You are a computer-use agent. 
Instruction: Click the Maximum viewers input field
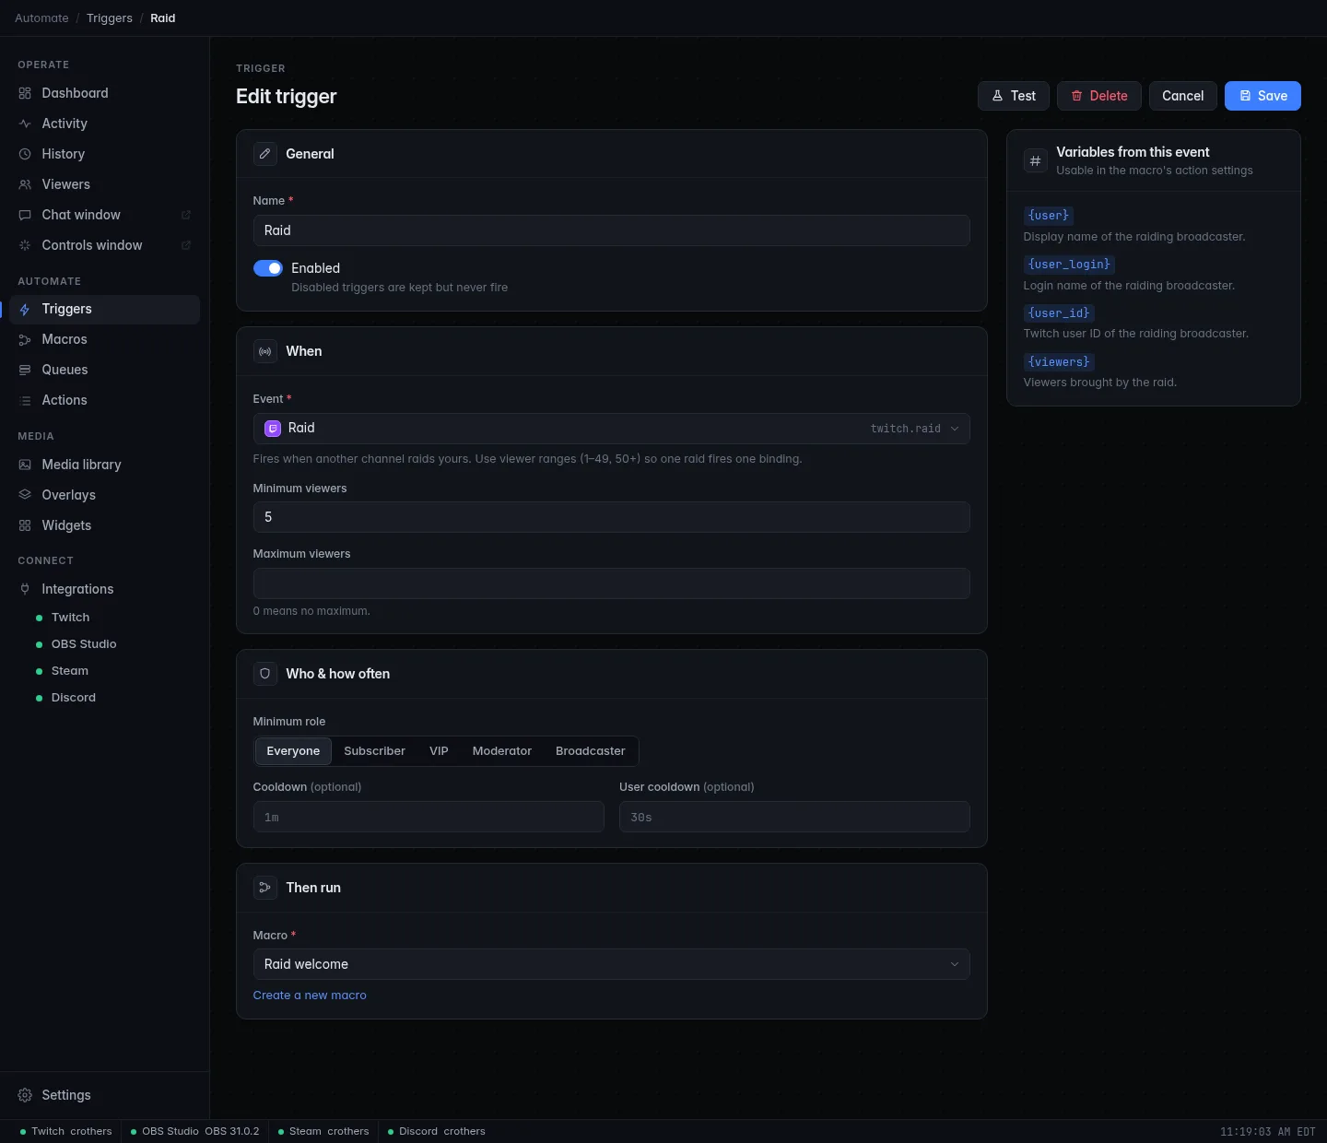(612, 583)
